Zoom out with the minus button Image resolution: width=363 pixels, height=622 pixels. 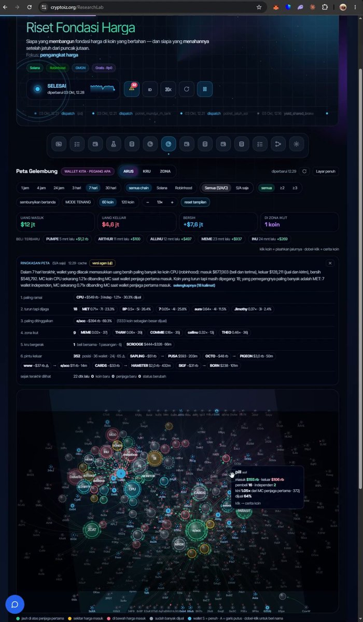coord(148,202)
